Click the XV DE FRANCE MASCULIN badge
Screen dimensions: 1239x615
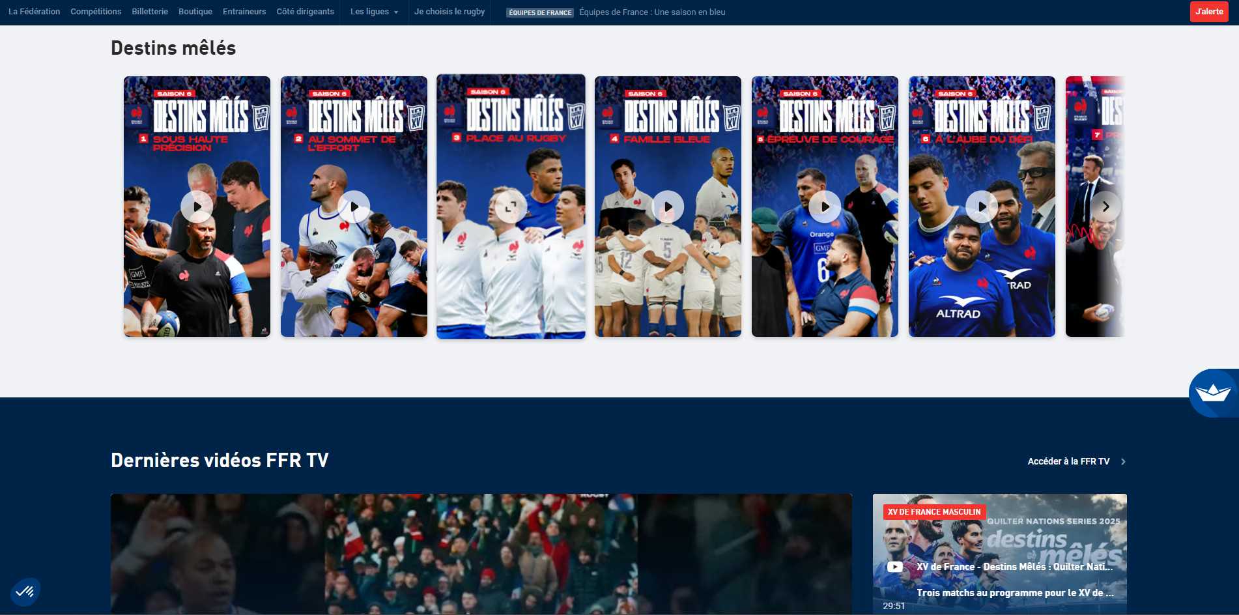click(x=934, y=512)
